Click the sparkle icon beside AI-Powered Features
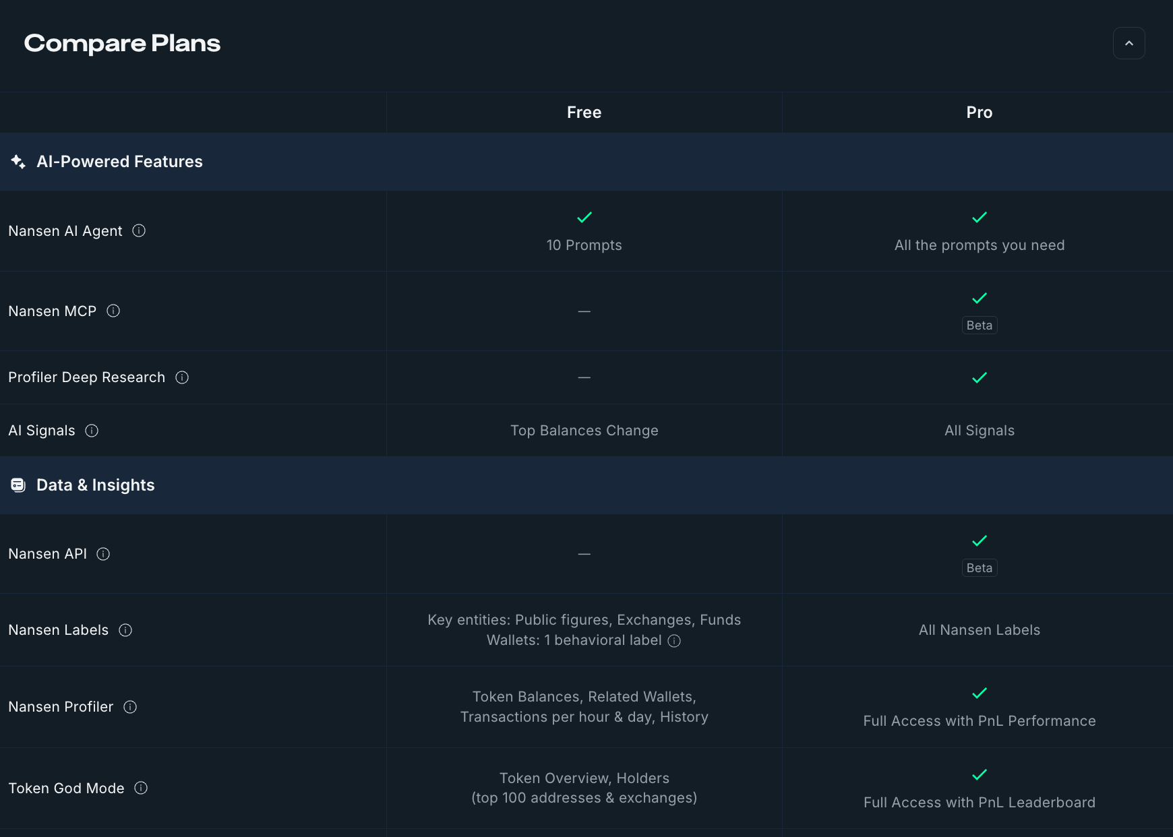Viewport: 1173px width, 837px height. (x=18, y=162)
